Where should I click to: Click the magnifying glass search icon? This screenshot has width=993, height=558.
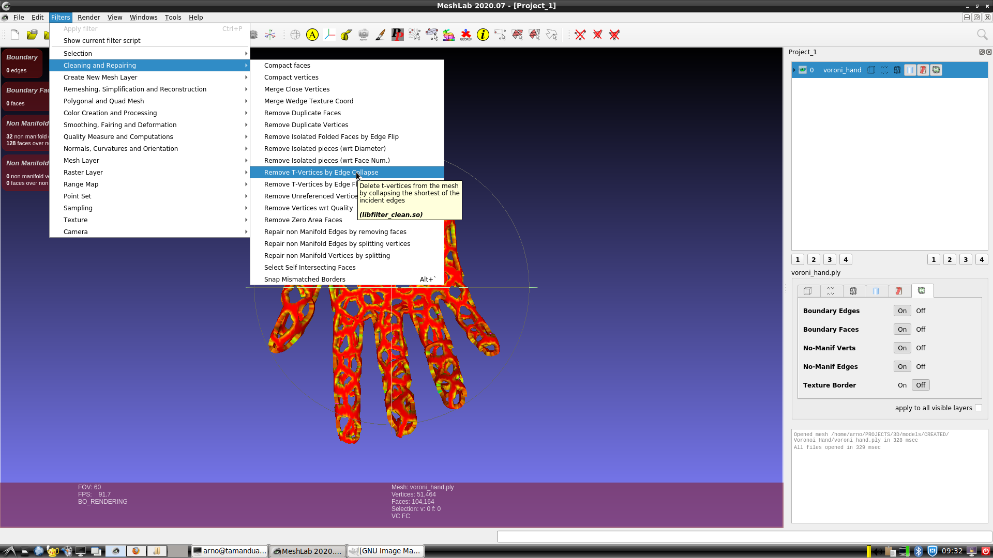point(982,35)
